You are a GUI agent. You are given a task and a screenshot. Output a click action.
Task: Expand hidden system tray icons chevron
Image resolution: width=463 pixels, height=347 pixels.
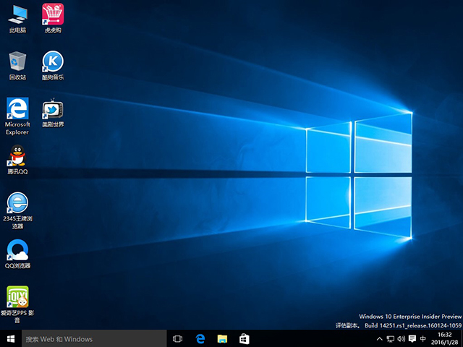pos(378,338)
